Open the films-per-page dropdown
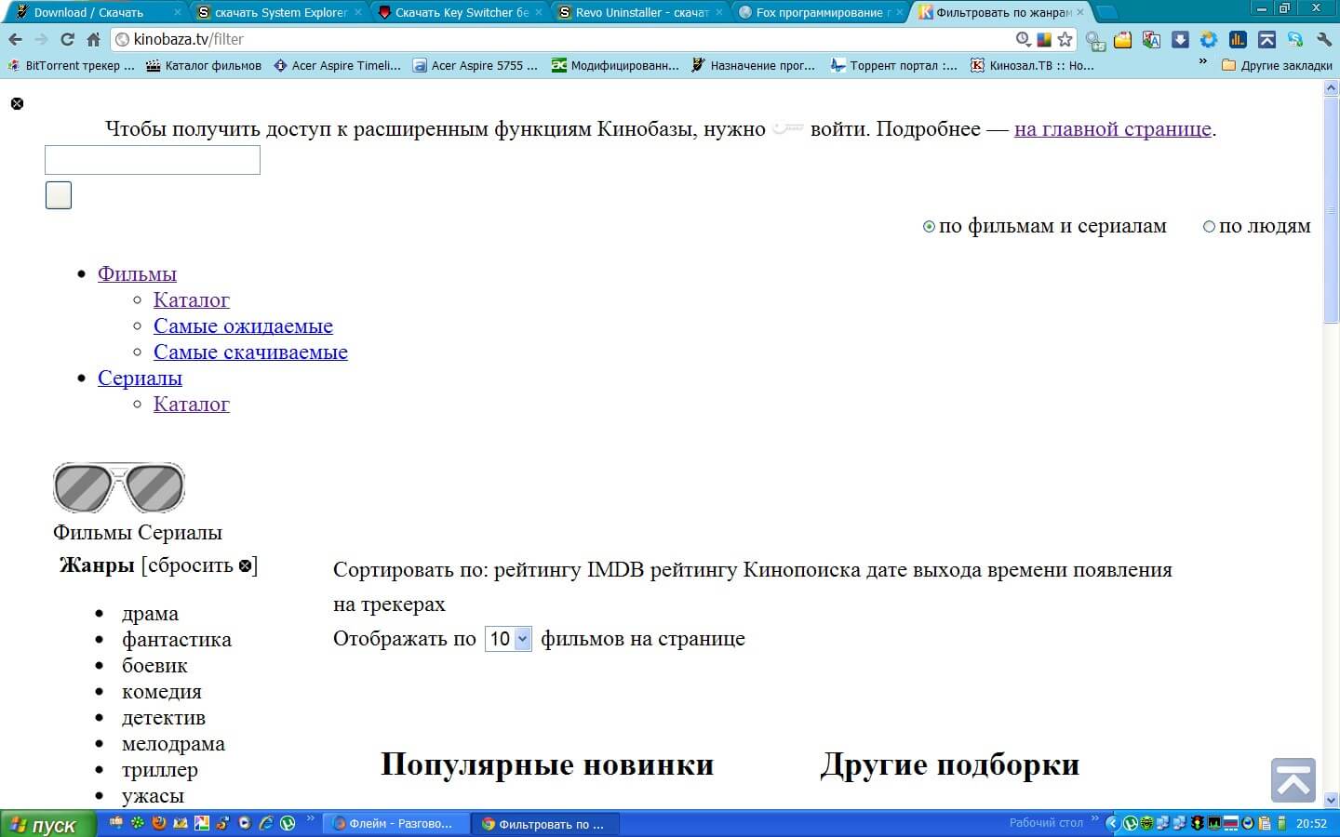The height and width of the screenshot is (837, 1340). point(508,639)
